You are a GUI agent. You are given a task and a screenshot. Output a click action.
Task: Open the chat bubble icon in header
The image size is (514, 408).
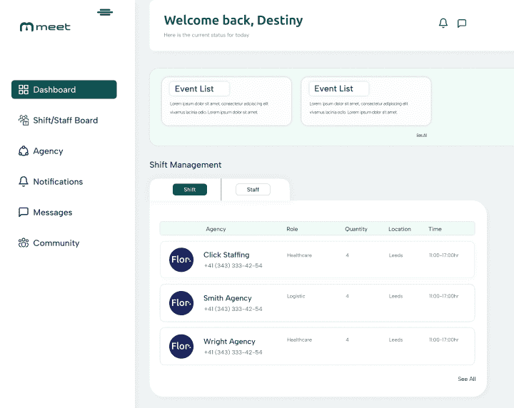tap(462, 24)
